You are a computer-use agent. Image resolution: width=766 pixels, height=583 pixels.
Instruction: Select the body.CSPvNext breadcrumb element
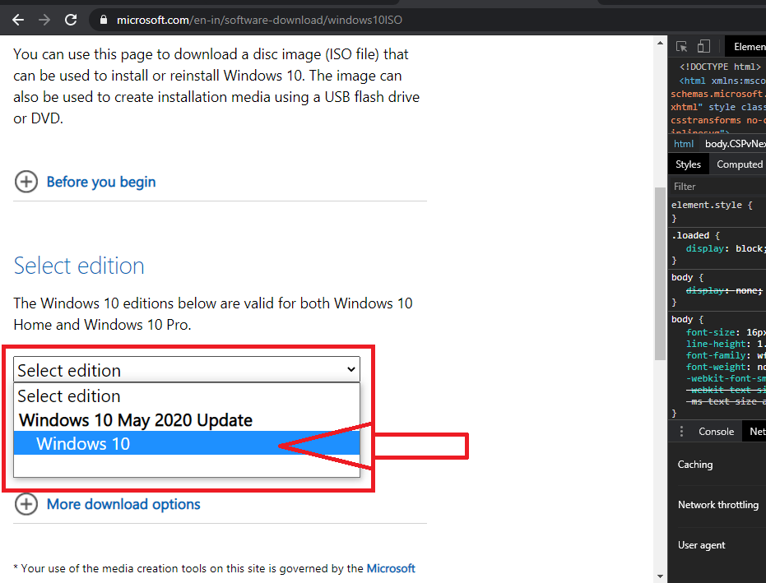coord(735,143)
